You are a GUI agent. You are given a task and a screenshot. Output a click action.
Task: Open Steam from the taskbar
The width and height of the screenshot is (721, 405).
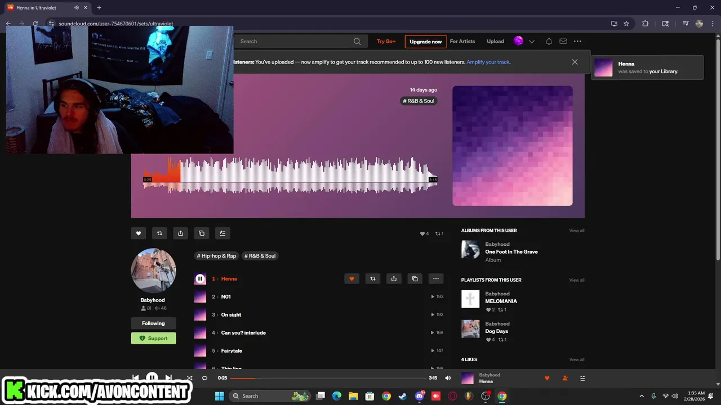[402, 396]
